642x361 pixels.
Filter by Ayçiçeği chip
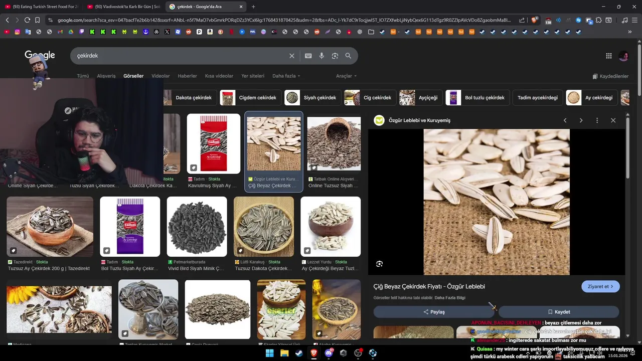[421, 98]
